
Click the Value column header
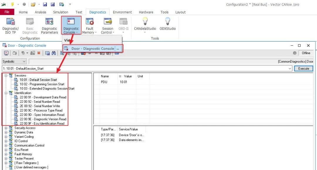coord(127,76)
